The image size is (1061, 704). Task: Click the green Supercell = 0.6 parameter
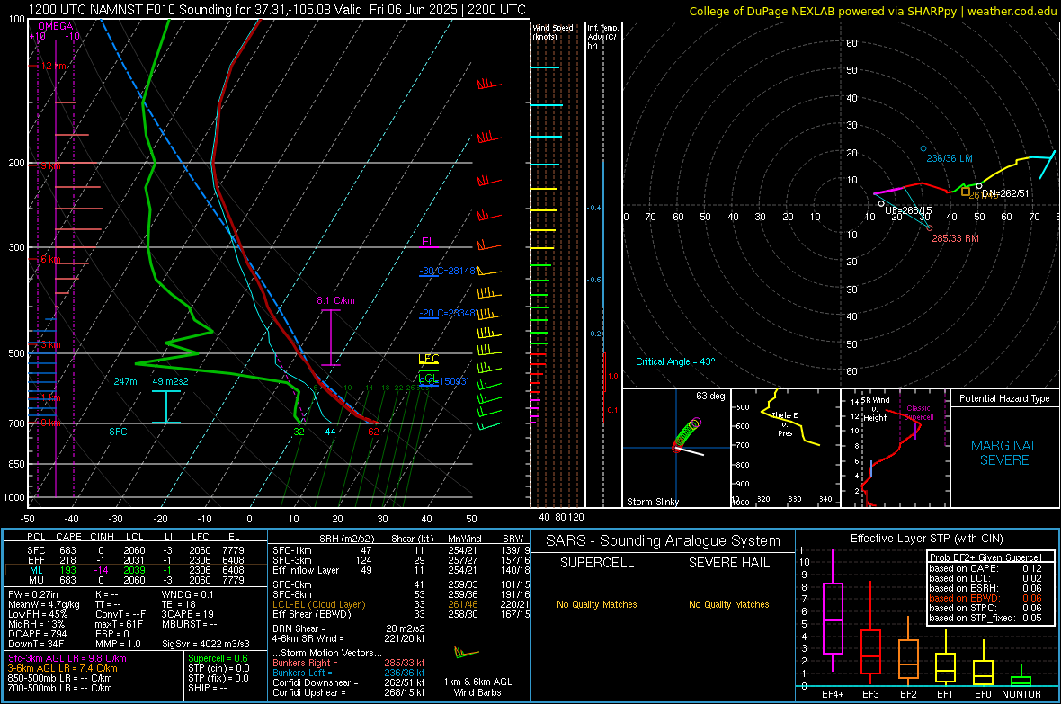pos(218,659)
